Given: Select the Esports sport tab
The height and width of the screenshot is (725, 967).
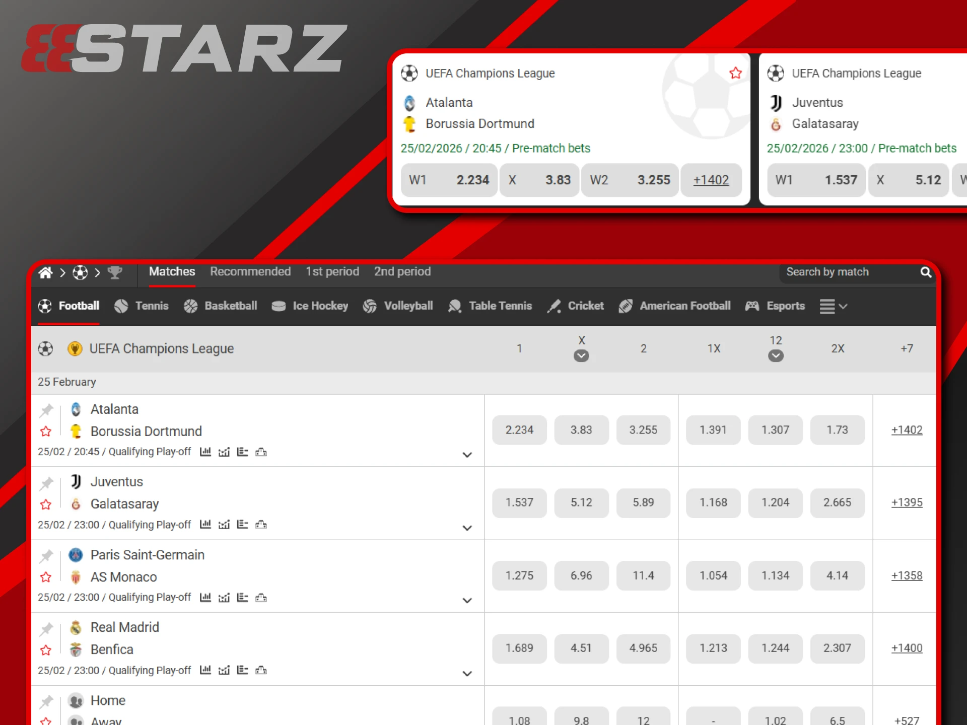Looking at the screenshot, I should tap(775, 306).
